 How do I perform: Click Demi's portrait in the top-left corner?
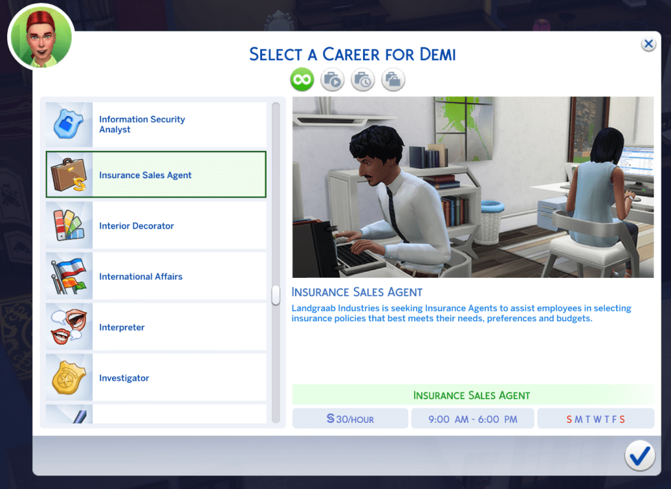[x=41, y=36]
